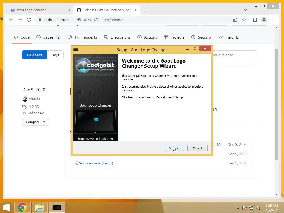Switch to the Tags view
This screenshot has height=213, width=284.
click(x=55, y=55)
